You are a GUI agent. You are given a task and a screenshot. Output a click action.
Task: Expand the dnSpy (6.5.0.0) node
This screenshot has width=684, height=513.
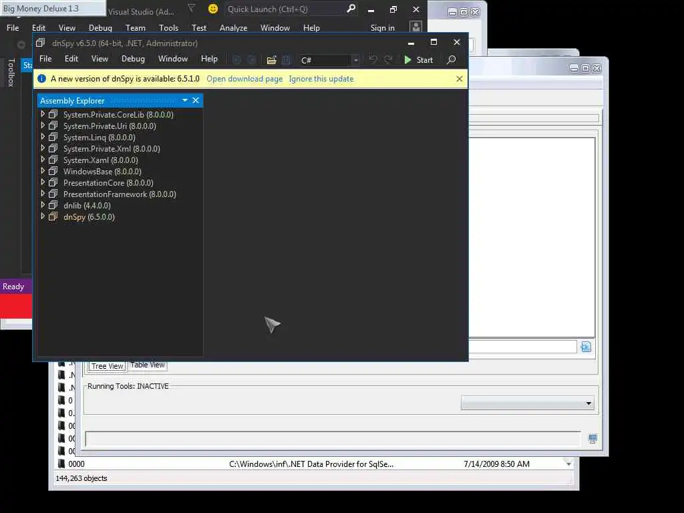[x=43, y=216]
